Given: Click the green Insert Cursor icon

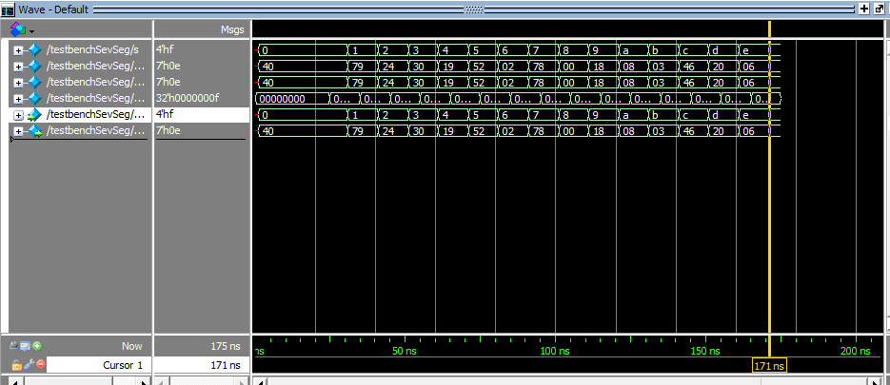Looking at the screenshot, I should point(37,347).
